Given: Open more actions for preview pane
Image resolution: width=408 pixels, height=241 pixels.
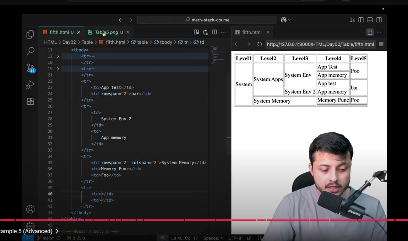Looking at the screenshot, I should pyautogui.click(x=379, y=32).
